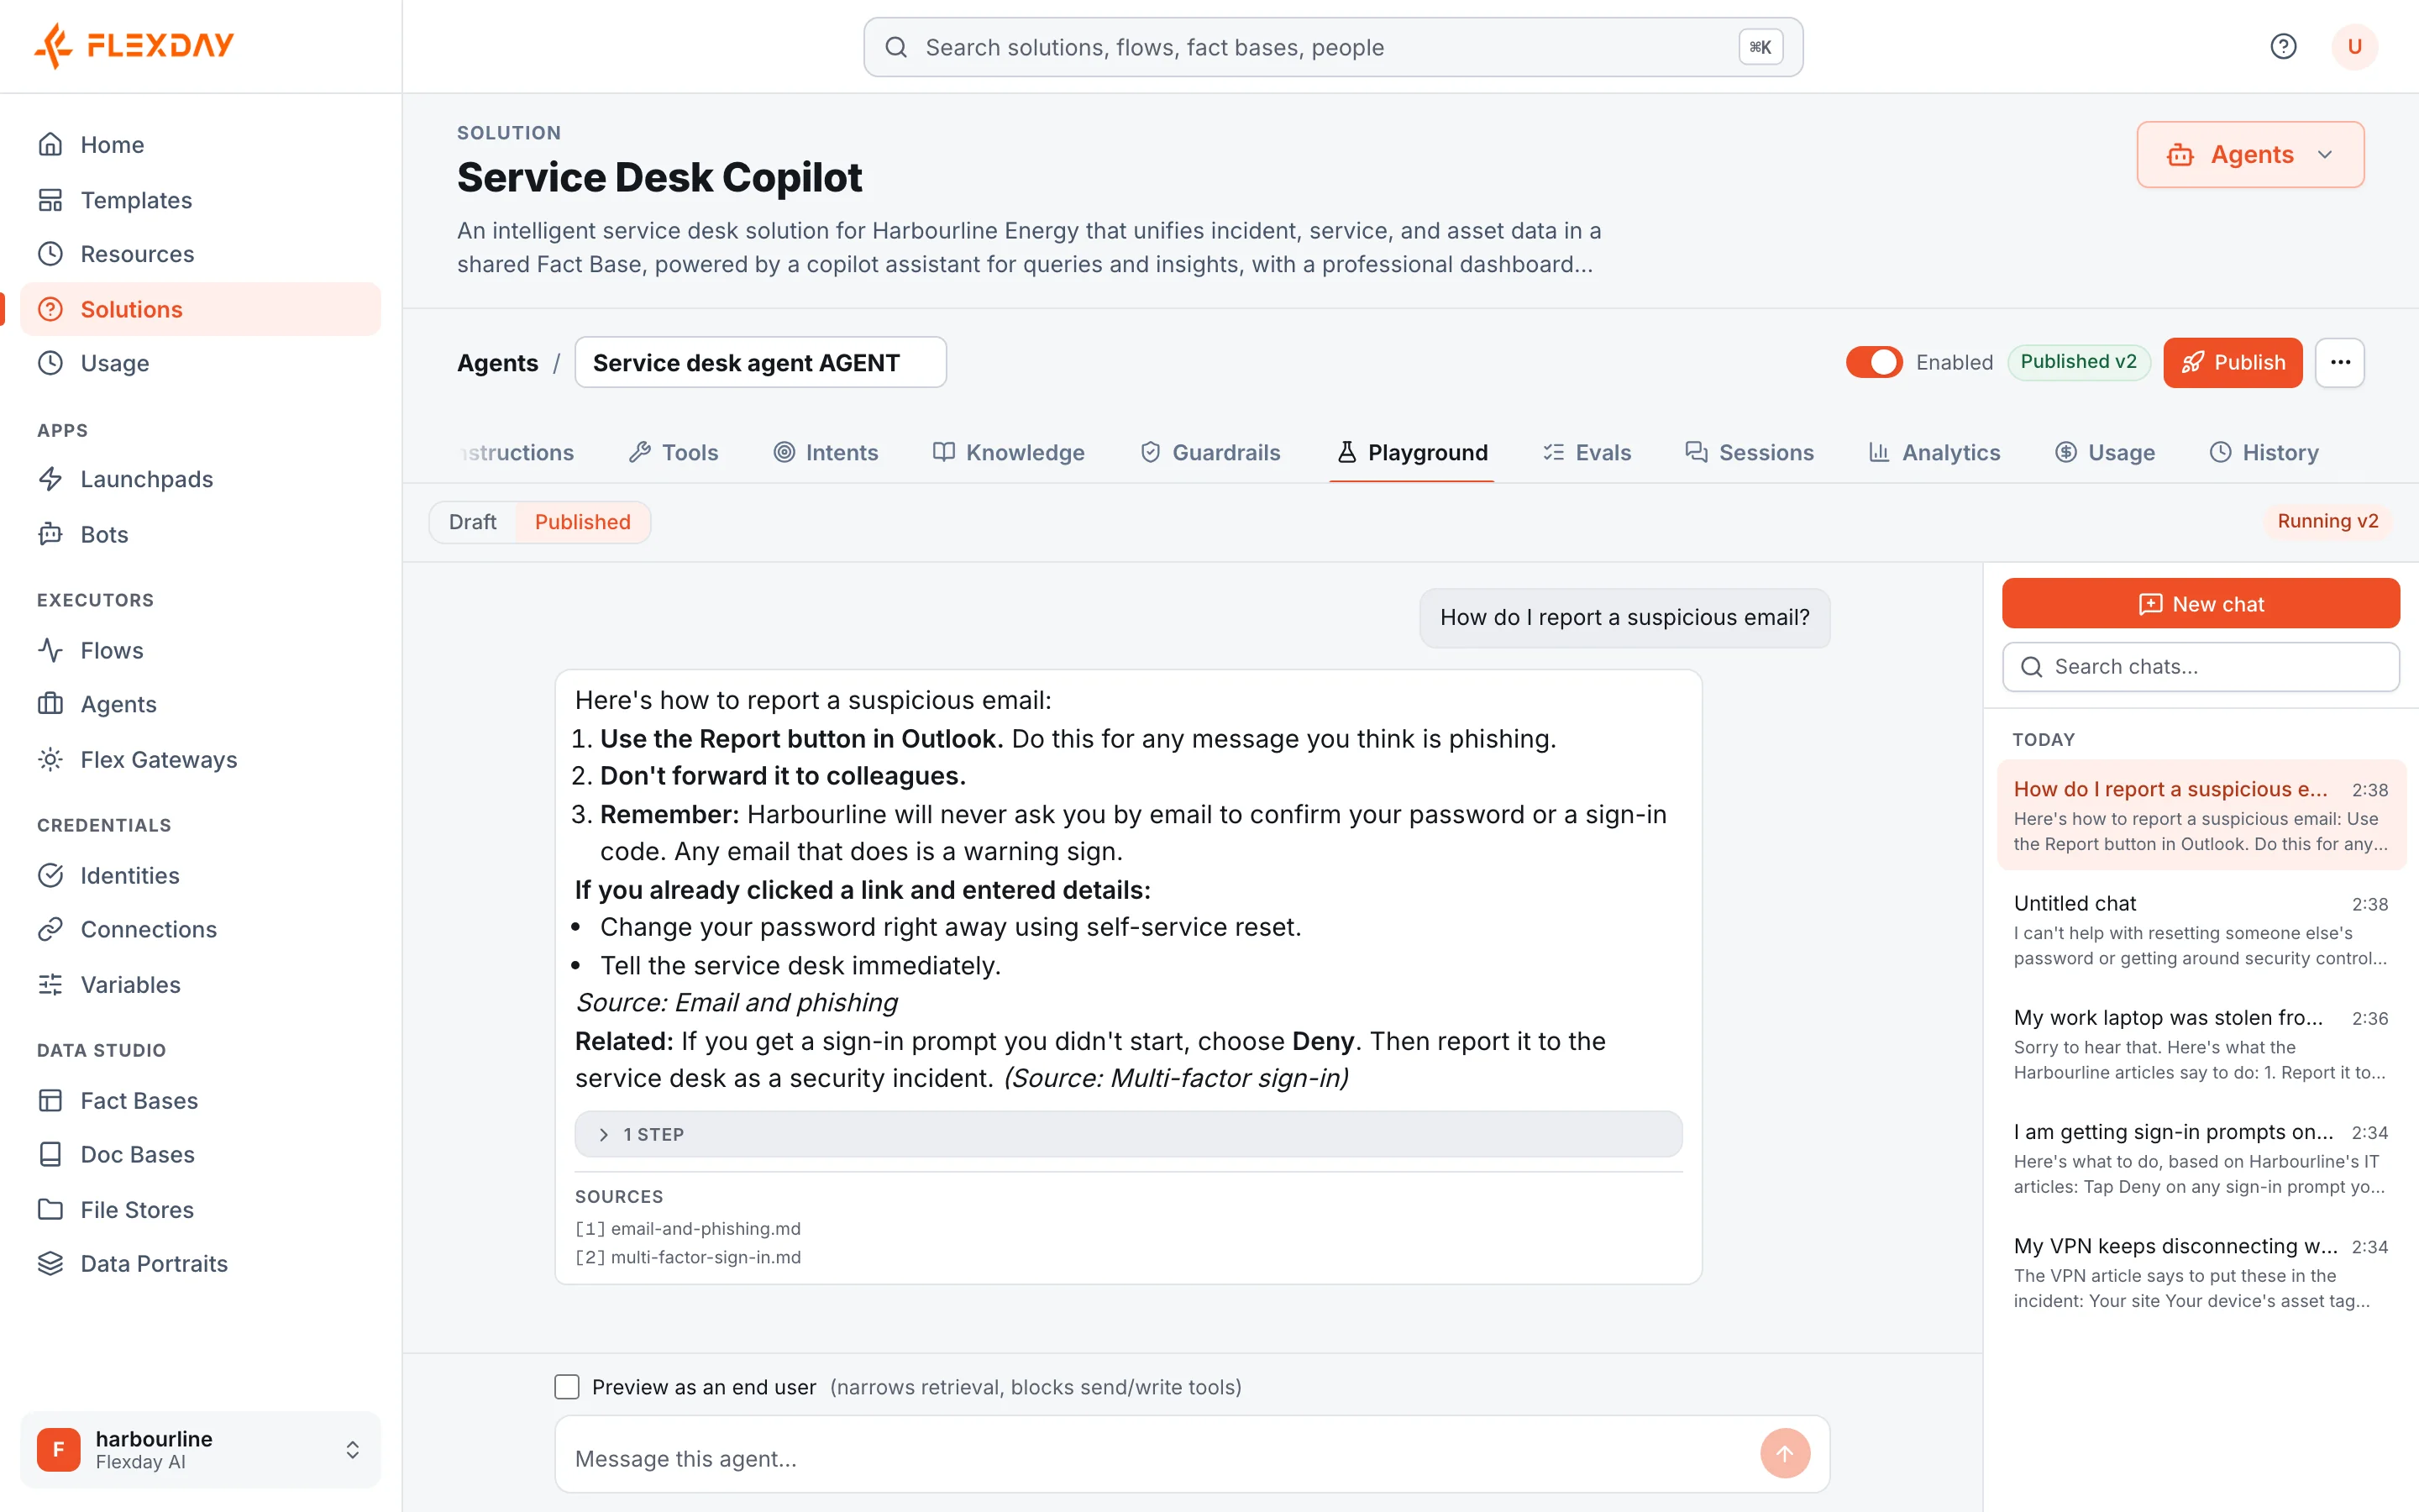Switch to the Guardrails tab

point(1210,453)
